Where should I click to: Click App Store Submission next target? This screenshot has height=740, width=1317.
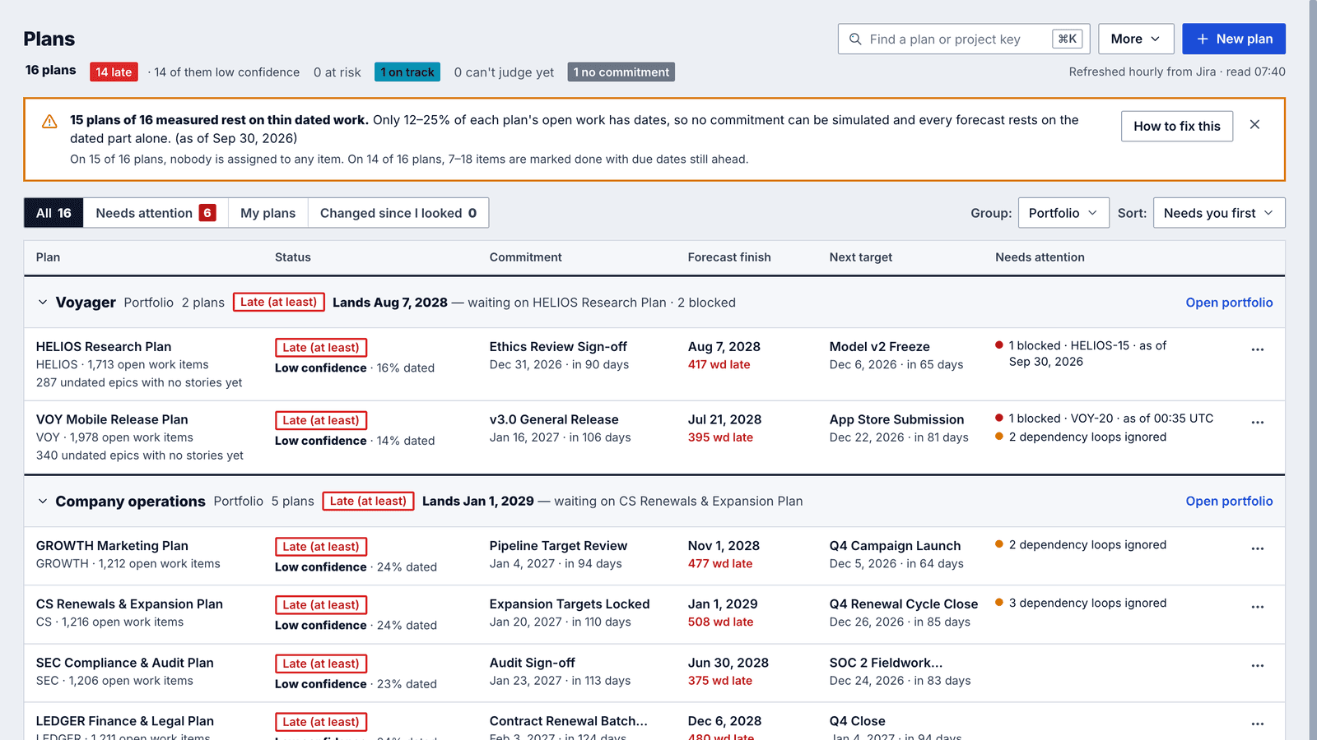896,419
